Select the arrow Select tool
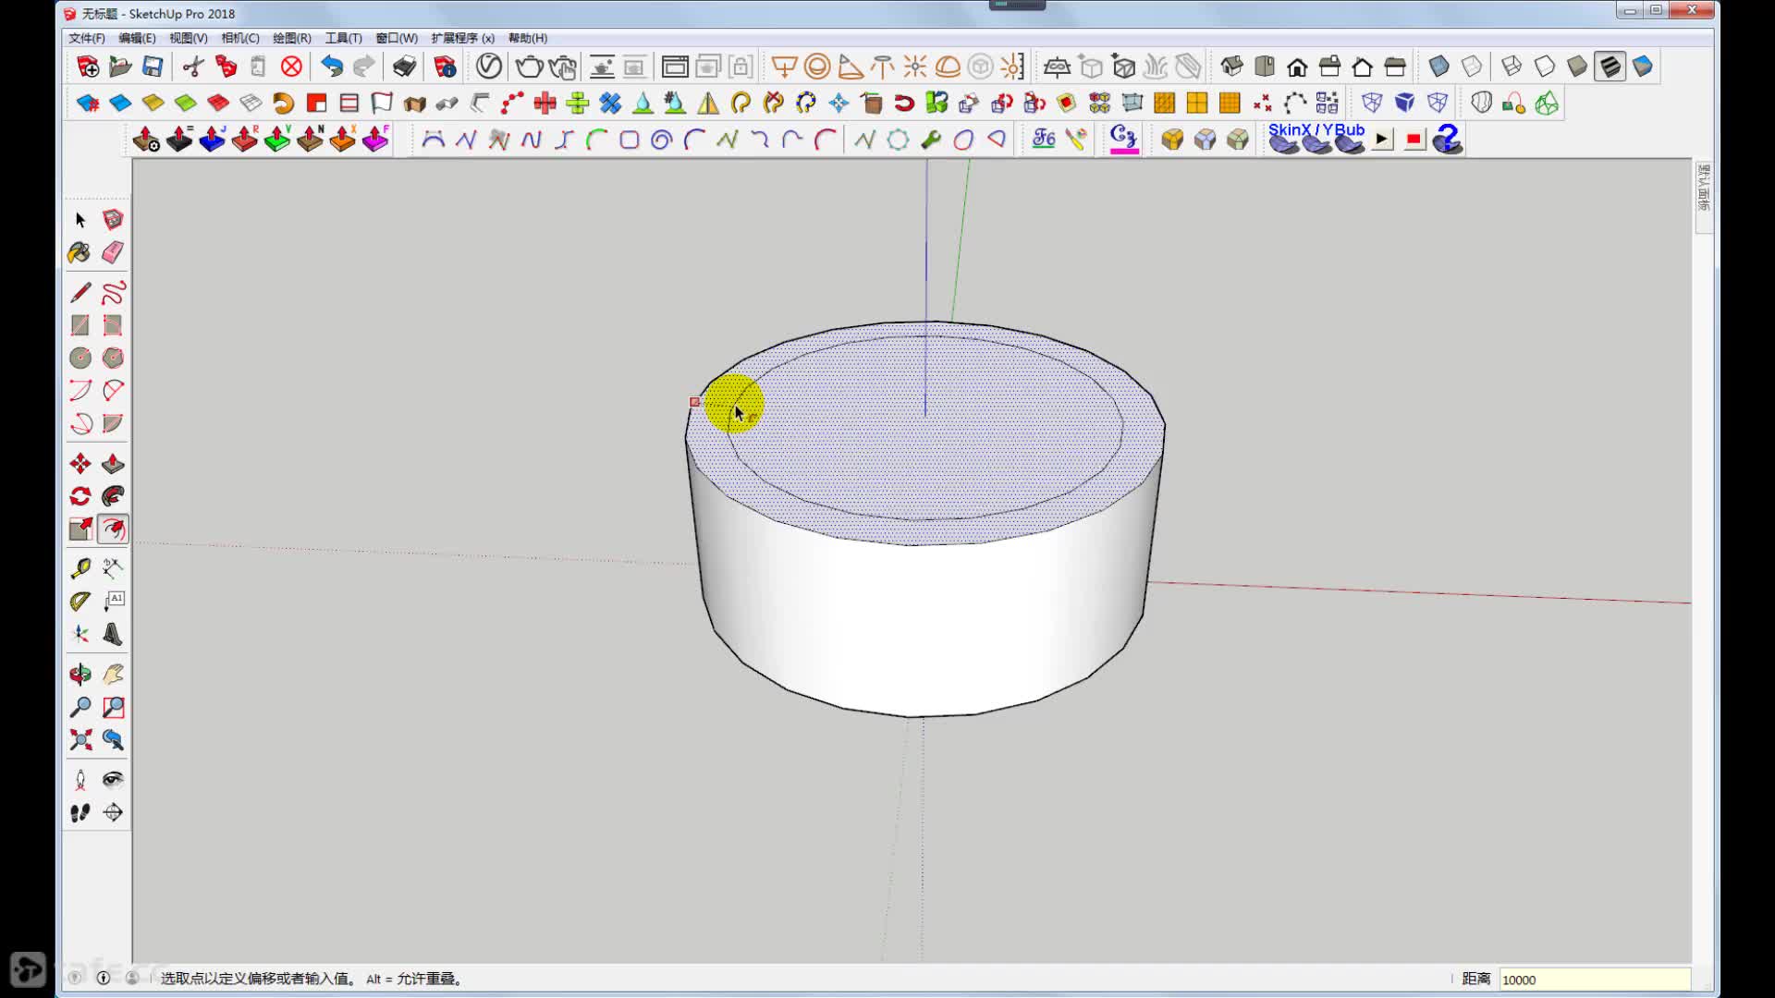Image resolution: width=1775 pixels, height=998 pixels. (80, 220)
